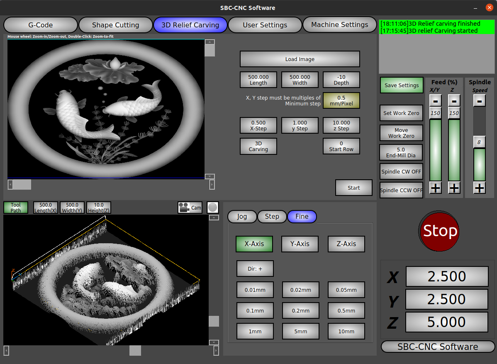Toggle Spindle CCW on
The image size is (497, 364).
[401, 190]
